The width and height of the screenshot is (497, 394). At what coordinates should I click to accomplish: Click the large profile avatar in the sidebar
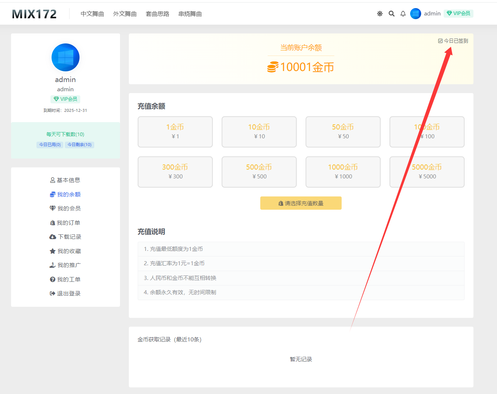pos(66,57)
